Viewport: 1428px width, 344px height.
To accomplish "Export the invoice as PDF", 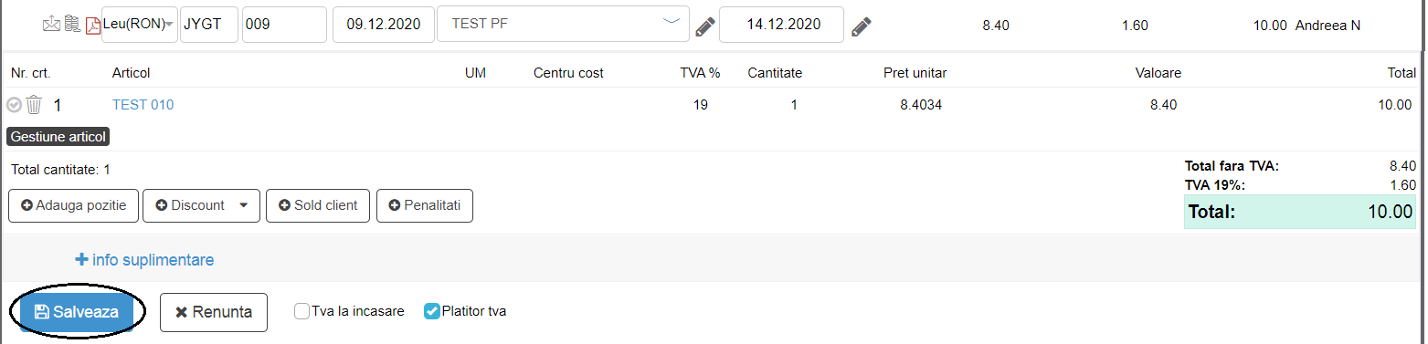I will point(92,26).
